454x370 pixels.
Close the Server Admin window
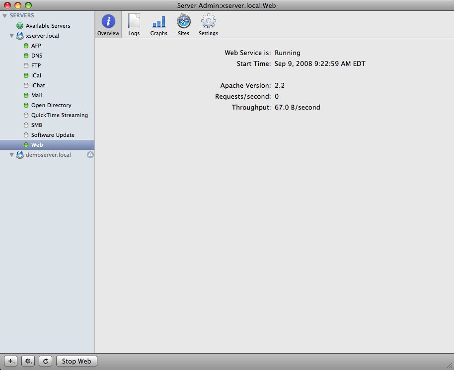(7, 5)
